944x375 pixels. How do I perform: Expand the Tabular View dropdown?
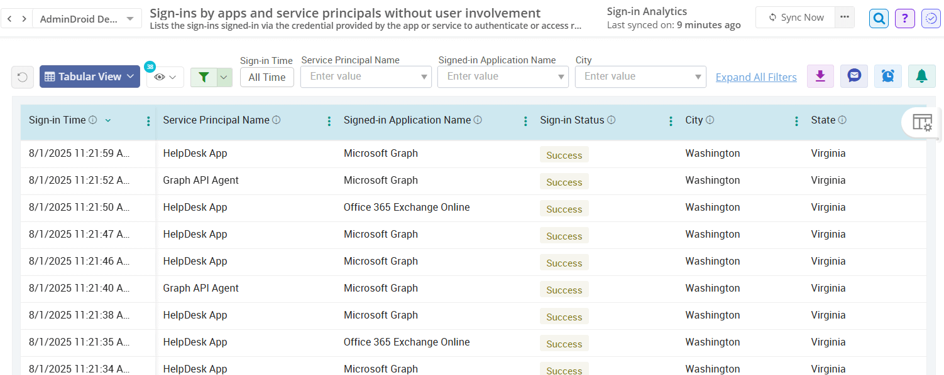coord(89,76)
